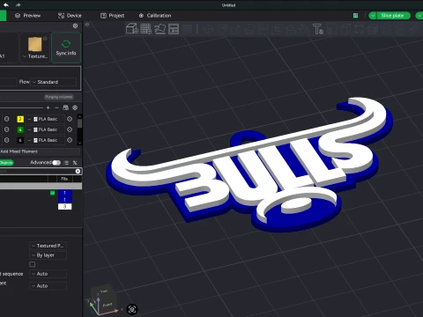Viewport: 423px width, 317px height.
Task: Click the green grid icon beside Slice plate
Action: [355, 16]
